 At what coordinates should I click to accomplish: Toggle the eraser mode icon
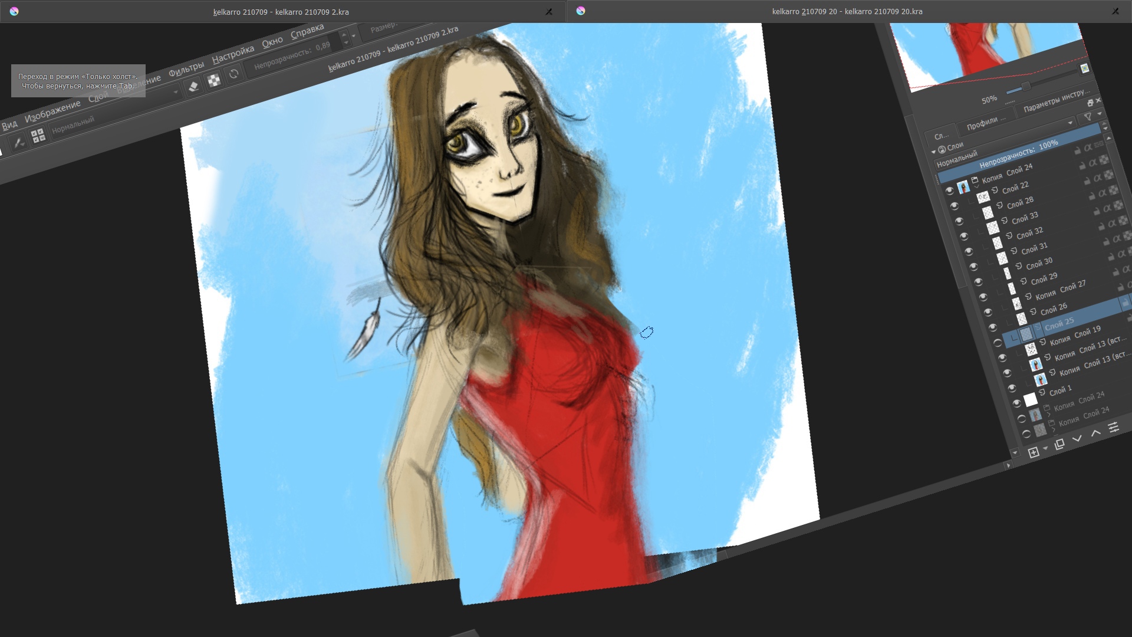[193, 87]
